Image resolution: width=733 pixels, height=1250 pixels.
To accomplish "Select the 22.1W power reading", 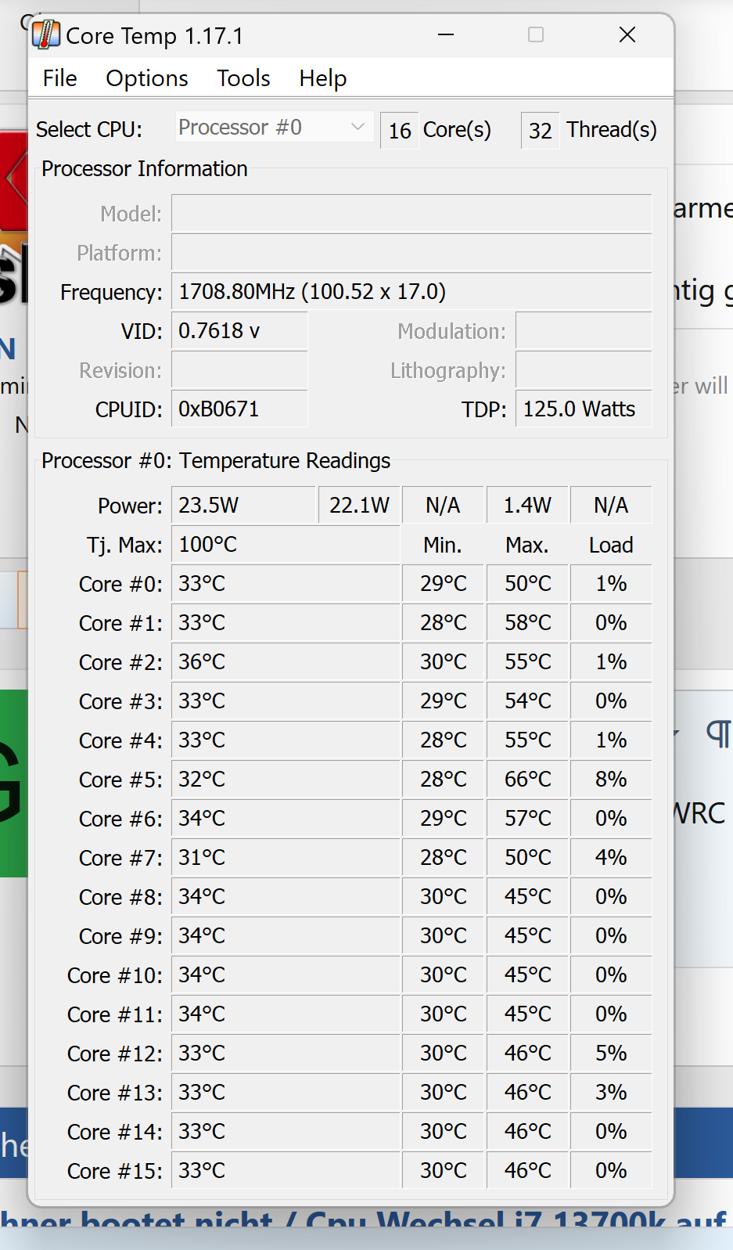I will pos(359,506).
